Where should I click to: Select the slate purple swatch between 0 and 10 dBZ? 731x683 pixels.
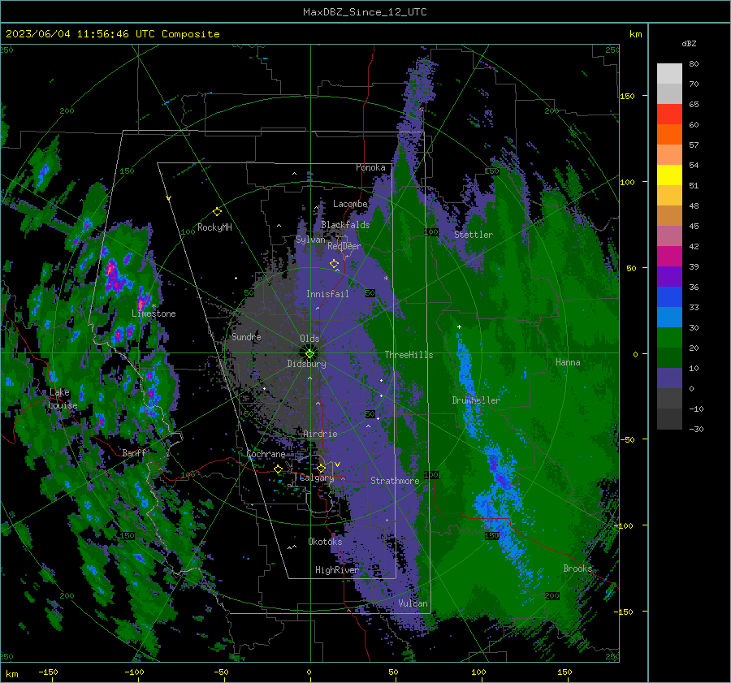click(669, 378)
